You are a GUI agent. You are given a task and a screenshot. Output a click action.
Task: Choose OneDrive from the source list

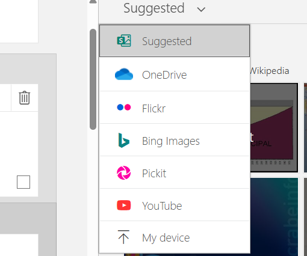tap(175, 75)
